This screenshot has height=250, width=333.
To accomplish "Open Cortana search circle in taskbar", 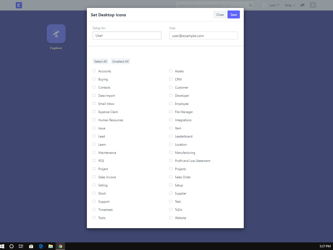I will coord(12,246).
